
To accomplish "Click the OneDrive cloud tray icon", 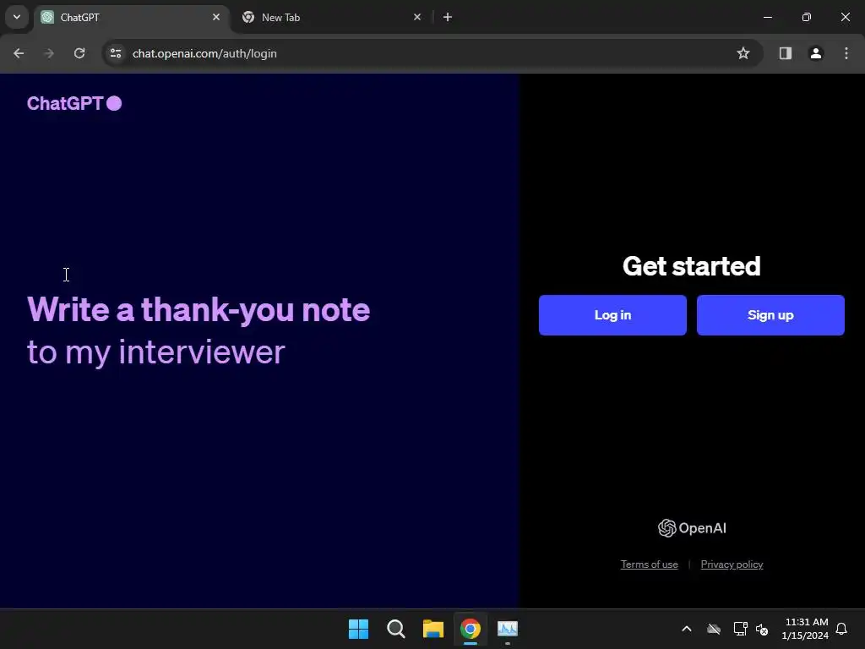I will click(714, 629).
